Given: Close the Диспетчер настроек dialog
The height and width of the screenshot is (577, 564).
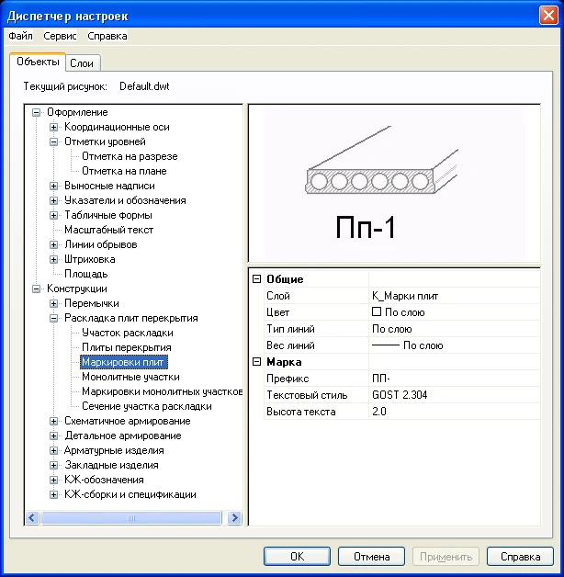Looking at the screenshot, I should pos(548,14).
